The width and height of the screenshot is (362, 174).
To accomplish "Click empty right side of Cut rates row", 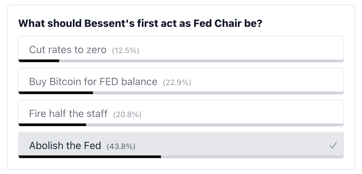I will [x=257, y=49].
